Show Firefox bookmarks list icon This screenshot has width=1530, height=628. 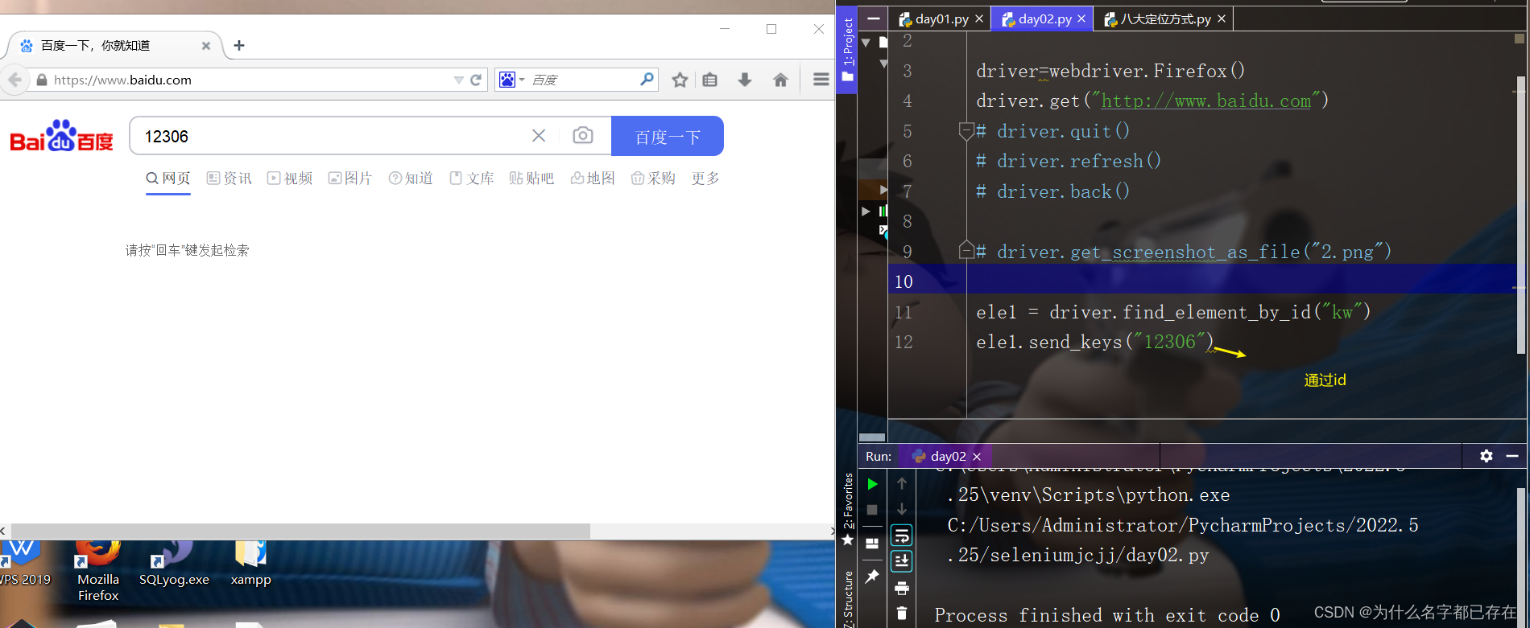pyautogui.click(x=709, y=80)
